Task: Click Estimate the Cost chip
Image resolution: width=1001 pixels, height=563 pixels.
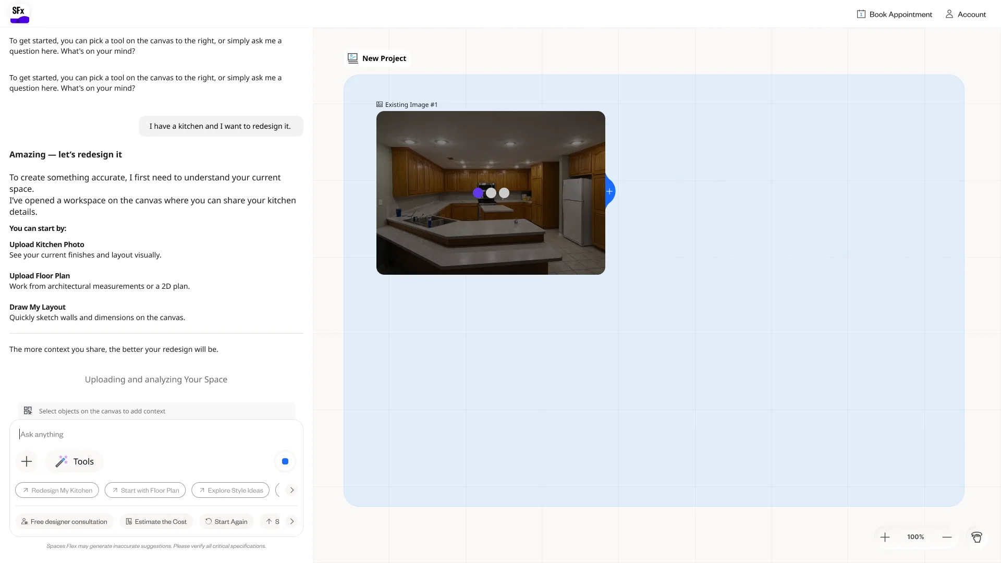Action: [x=156, y=522]
